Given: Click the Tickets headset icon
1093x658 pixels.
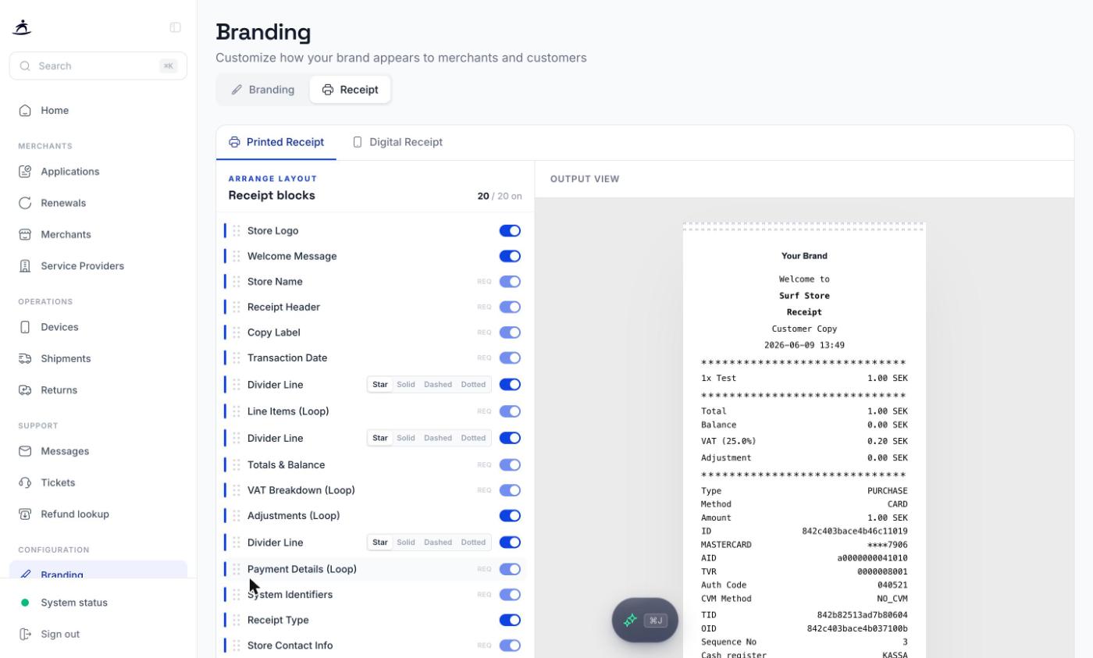Looking at the screenshot, I should [25, 482].
